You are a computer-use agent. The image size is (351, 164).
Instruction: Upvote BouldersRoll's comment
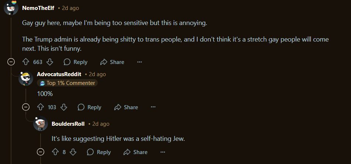(x=55, y=152)
